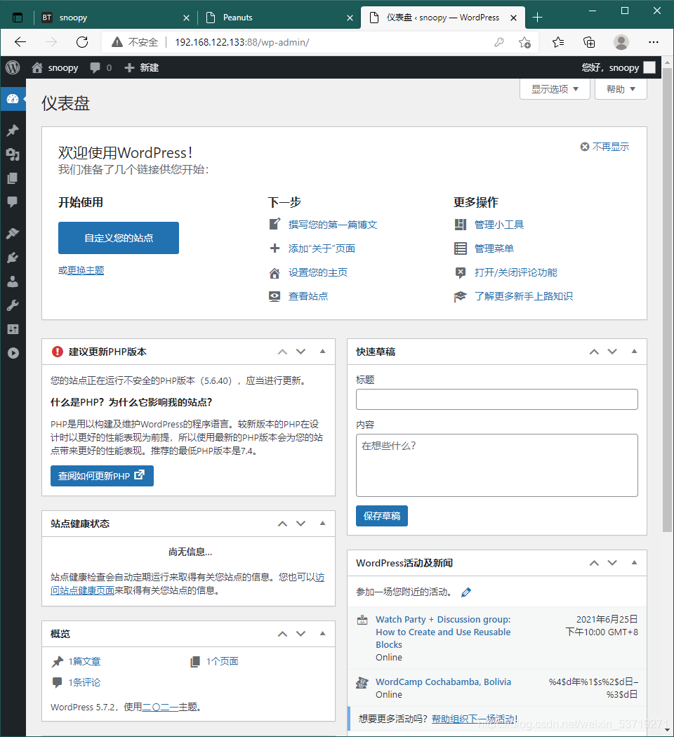Screen dimensions: 674x737
Task: Open the WordPress logo menu
Action: click(13, 67)
